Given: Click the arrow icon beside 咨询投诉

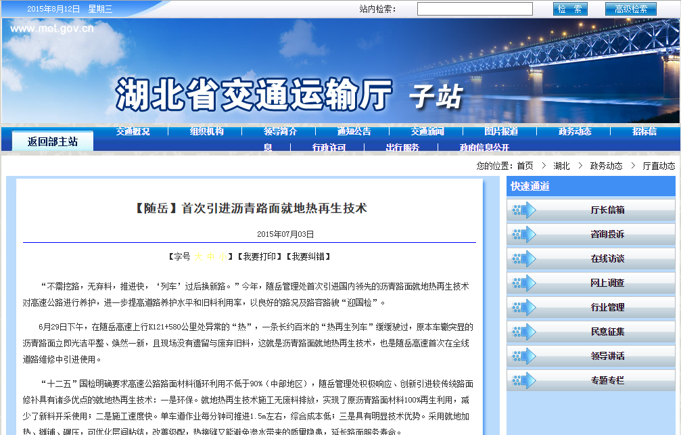Looking at the screenshot, I should pos(524,234).
